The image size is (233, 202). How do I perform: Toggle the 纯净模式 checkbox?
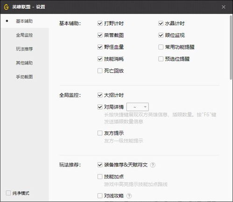point(8,193)
